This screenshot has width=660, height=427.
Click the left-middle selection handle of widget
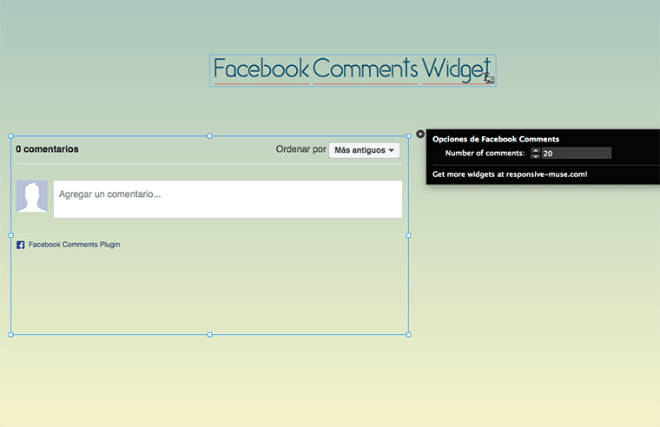11,235
